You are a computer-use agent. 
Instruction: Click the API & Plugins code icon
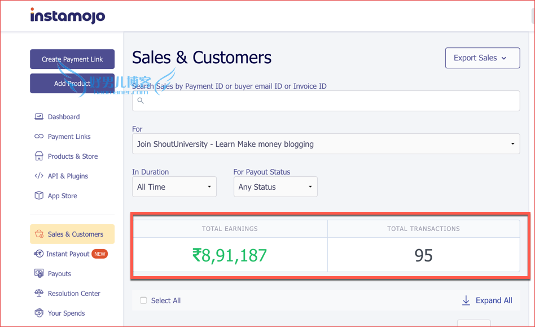(x=39, y=176)
